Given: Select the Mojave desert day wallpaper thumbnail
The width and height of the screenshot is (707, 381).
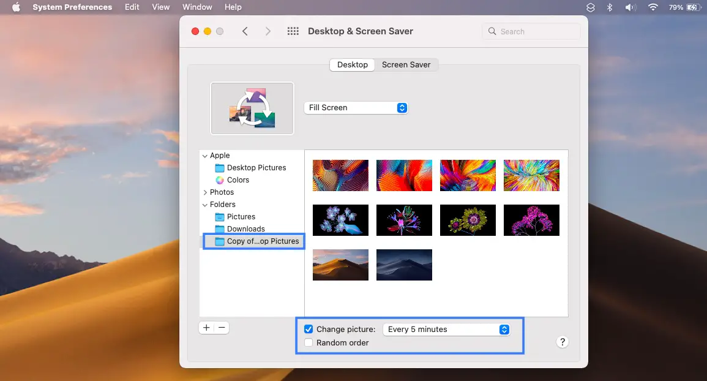Looking at the screenshot, I should click(340, 265).
